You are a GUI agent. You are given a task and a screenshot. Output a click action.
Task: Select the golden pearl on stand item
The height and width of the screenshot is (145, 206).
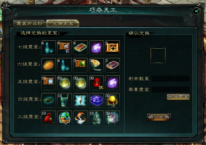[x=112, y=100]
